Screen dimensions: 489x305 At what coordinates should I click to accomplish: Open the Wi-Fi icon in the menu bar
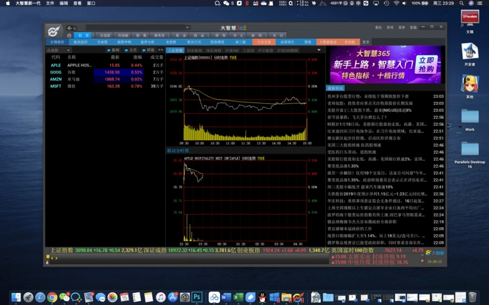coord(396,3)
